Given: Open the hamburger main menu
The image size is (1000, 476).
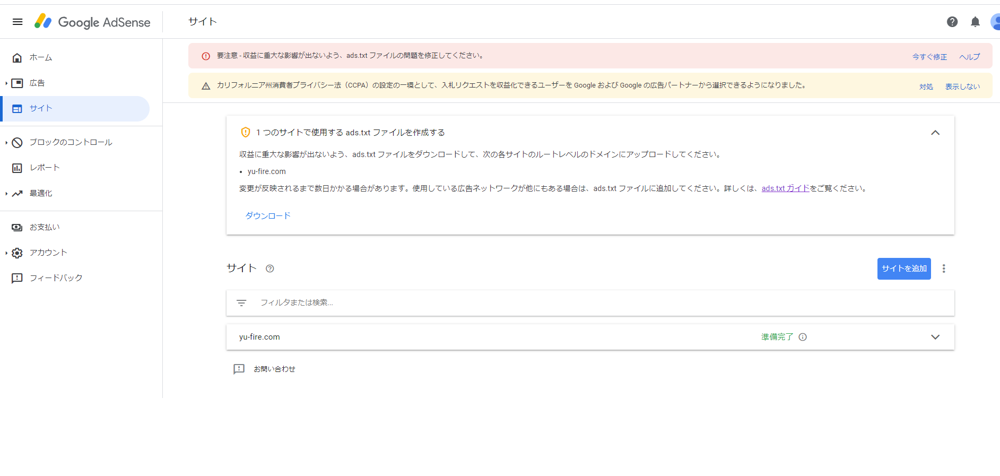Looking at the screenshot, I should coord(18,22).
